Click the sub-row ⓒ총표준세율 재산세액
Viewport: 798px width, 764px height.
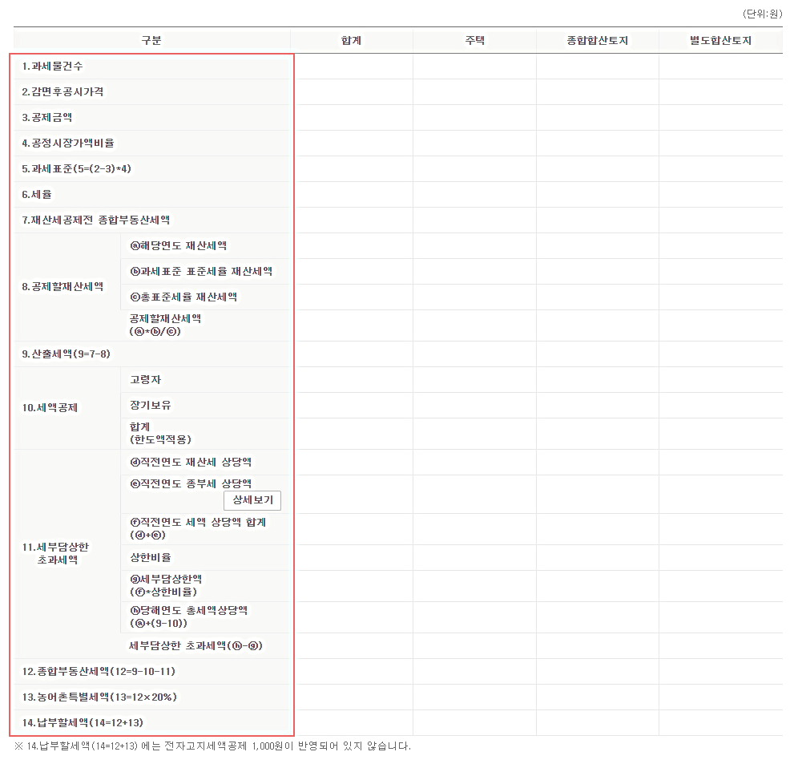[x=183, y=297]
